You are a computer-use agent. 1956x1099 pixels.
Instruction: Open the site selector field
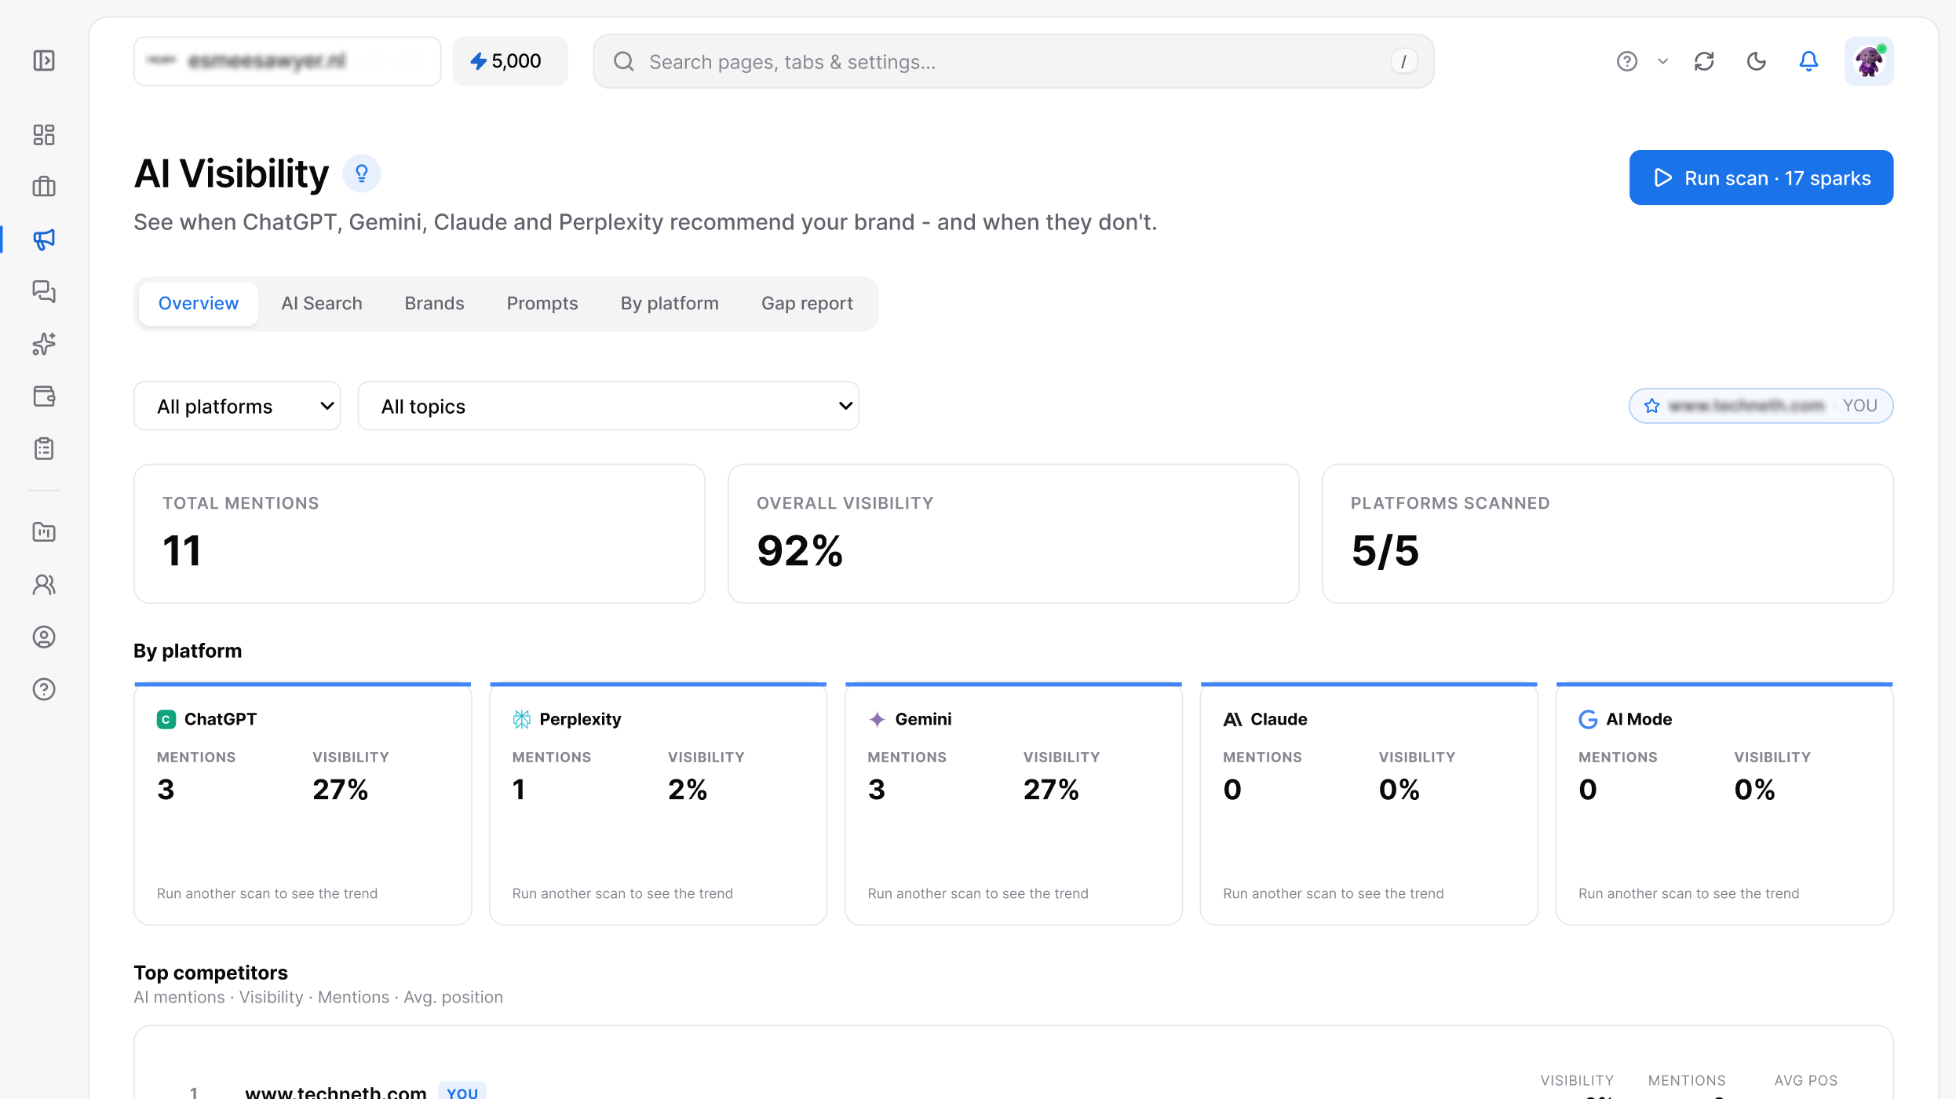pos(287,61)
